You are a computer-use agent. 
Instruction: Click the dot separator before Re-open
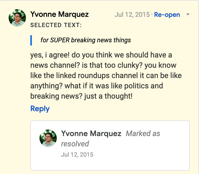point(152,15)
